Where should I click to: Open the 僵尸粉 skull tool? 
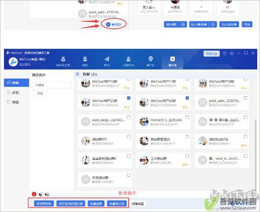[x=150, y=61]
